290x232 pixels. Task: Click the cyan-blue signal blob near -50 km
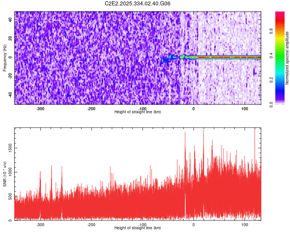[166, 60]
